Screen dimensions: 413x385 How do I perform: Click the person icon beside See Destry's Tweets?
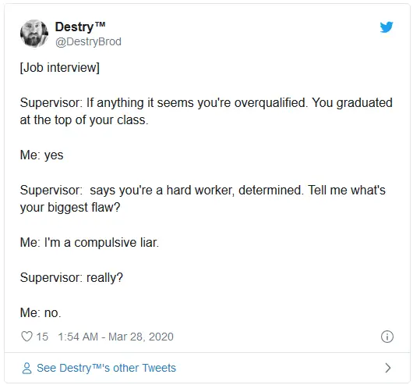point(26,368)
